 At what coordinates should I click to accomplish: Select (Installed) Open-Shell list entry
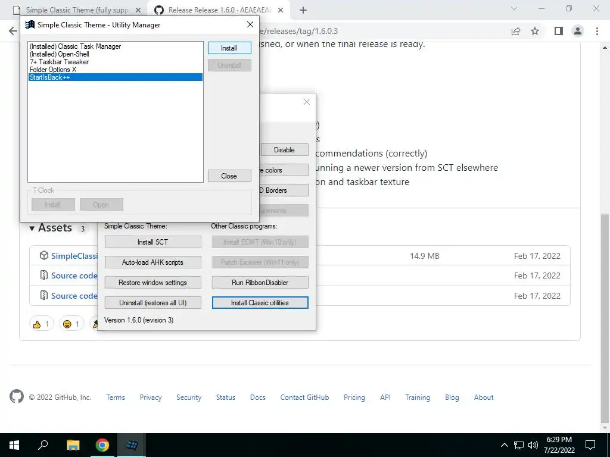tap(116, 54)
